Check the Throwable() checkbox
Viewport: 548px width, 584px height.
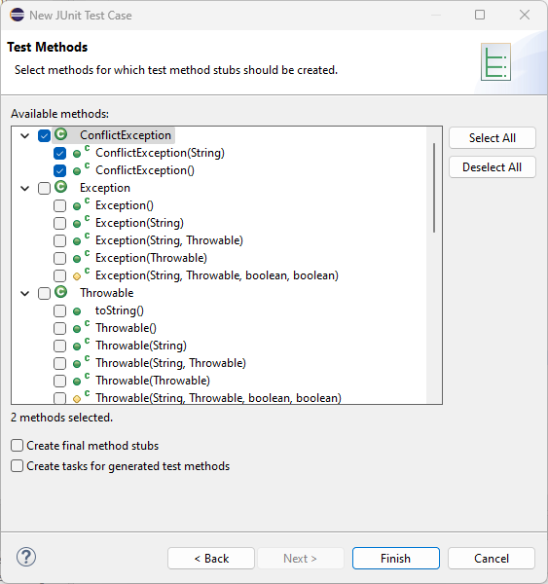[59, 328]
